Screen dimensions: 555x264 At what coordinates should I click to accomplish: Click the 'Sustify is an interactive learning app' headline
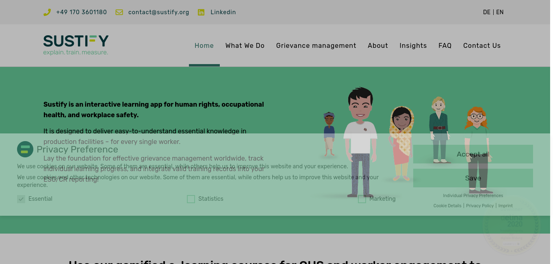(x=154, y=109)
